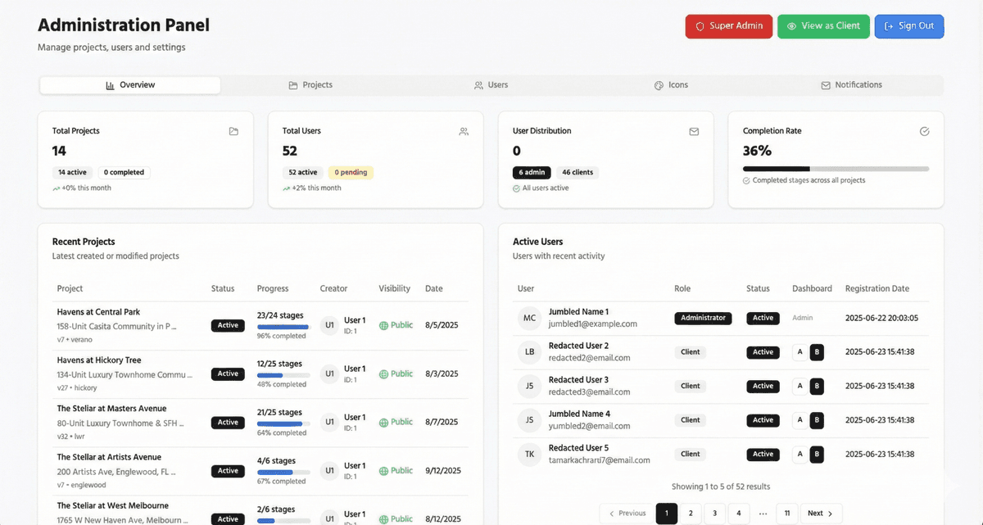Toggle dashboard B for Jumbled Name 4
983x525 pixels.
pos(815,420)
